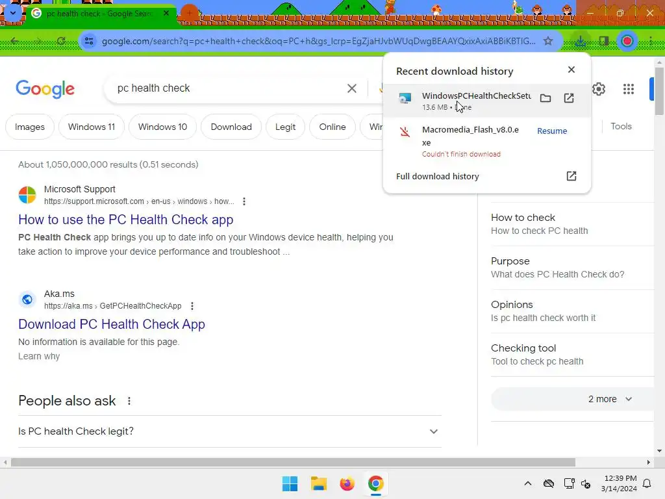This screenshot has width=665, height=499.
Task: Select the Online filter chip
Action: click(x=332, y=127)
